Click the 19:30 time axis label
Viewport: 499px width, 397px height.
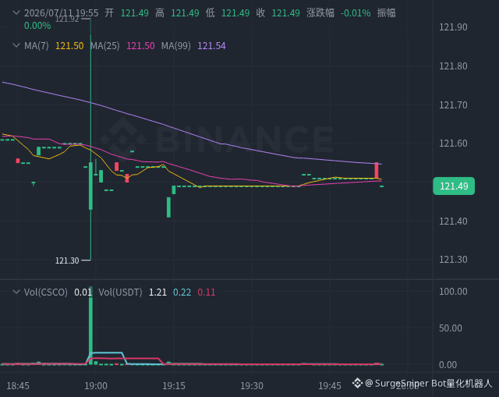[252, 386]
